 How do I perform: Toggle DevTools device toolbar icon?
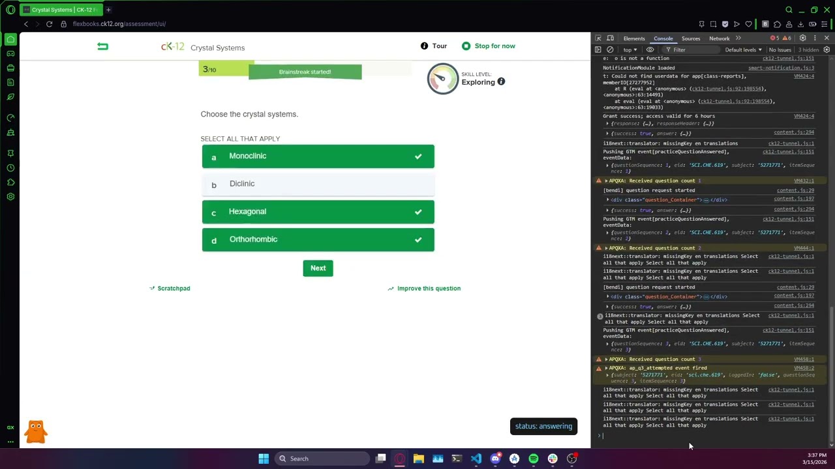[610, 38]
